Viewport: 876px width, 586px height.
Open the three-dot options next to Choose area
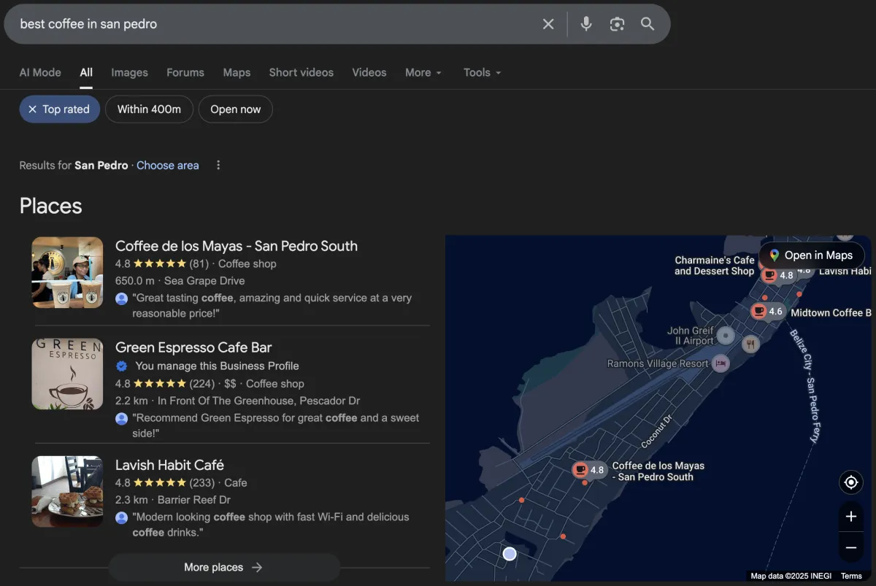(x=218, y=165)
